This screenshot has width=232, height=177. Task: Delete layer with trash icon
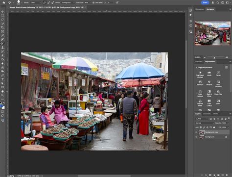pos(227,175)
